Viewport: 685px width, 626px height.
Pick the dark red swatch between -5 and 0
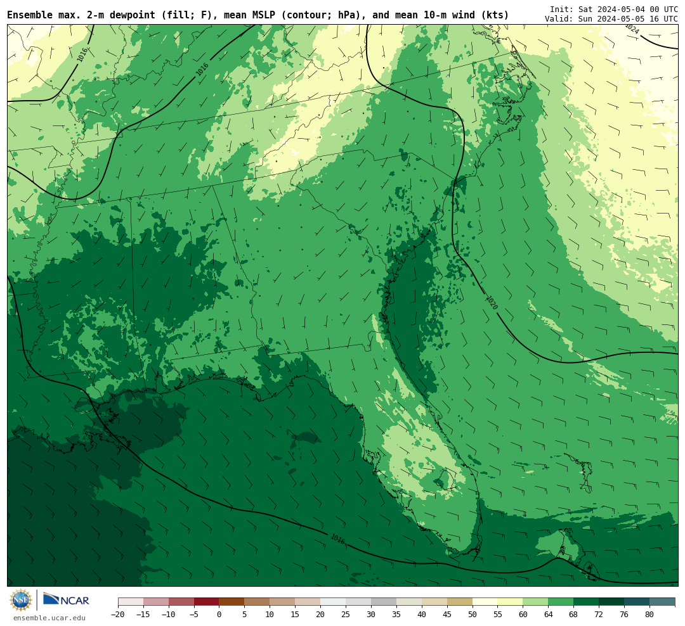(x=207, y=602)
